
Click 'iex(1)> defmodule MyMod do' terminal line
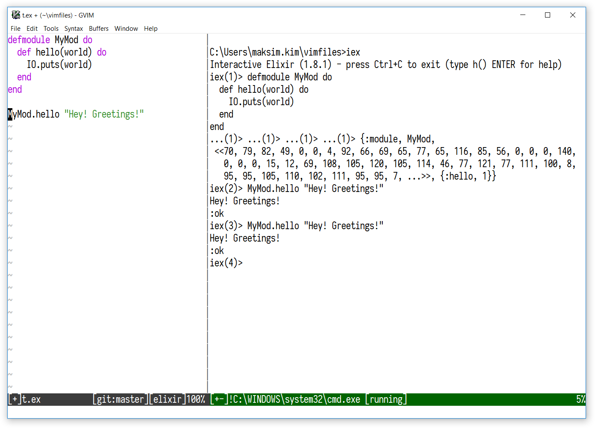pyautogui.click(x=271, y=77)
